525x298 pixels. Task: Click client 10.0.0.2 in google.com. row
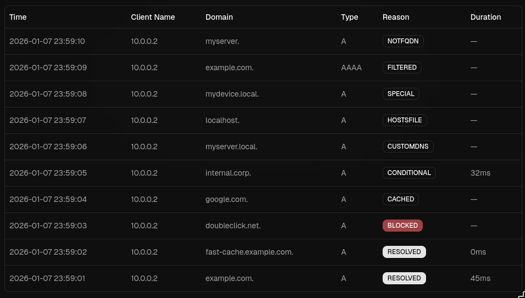tap(144, 199)
